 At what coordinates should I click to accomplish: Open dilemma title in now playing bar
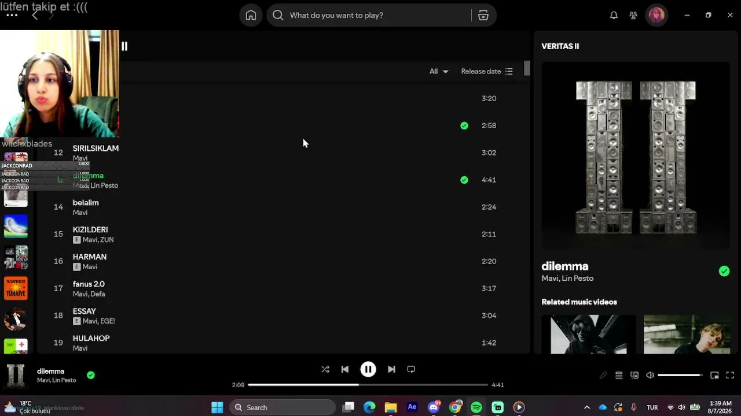pos(50,372)
